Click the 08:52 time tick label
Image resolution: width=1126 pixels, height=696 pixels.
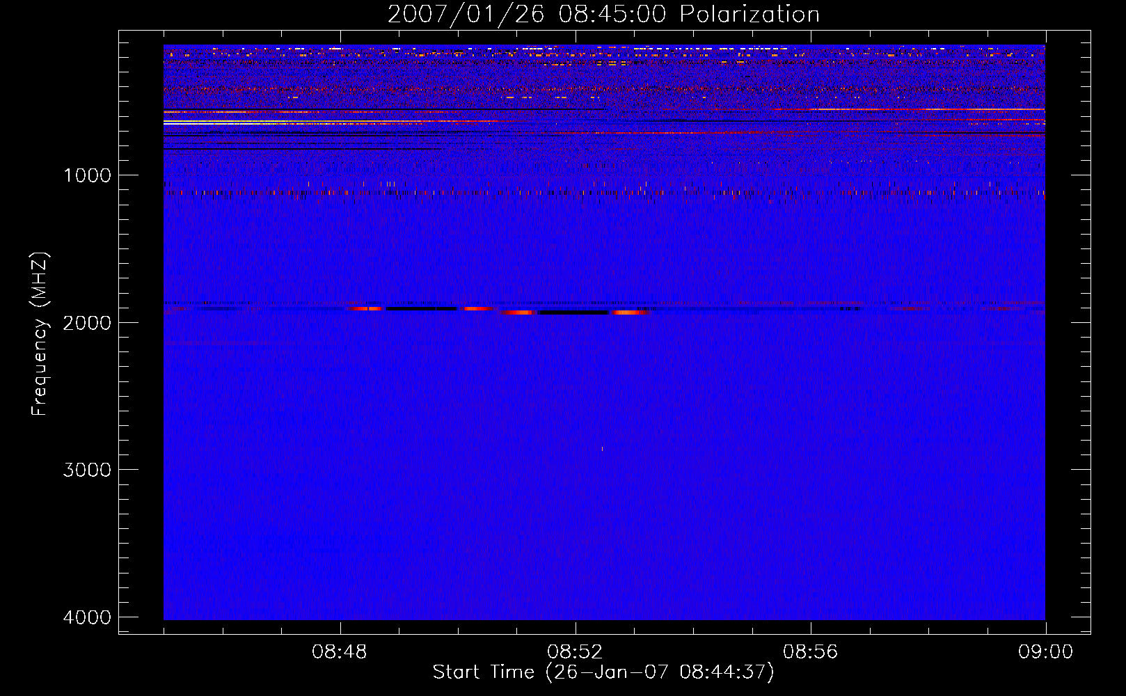(575, 652)
